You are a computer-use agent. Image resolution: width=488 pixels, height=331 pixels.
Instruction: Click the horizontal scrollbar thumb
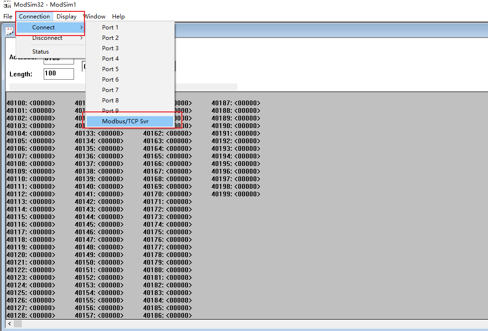18,323
